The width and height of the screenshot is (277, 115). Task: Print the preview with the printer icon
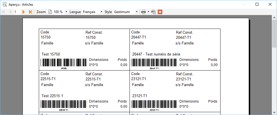click(143, 12)
